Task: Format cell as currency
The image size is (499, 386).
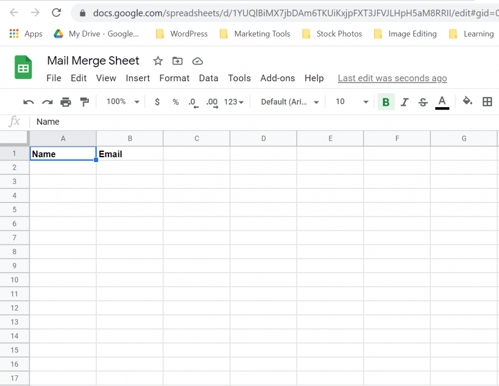Action: pyautogui.click(x=156, y=102)
